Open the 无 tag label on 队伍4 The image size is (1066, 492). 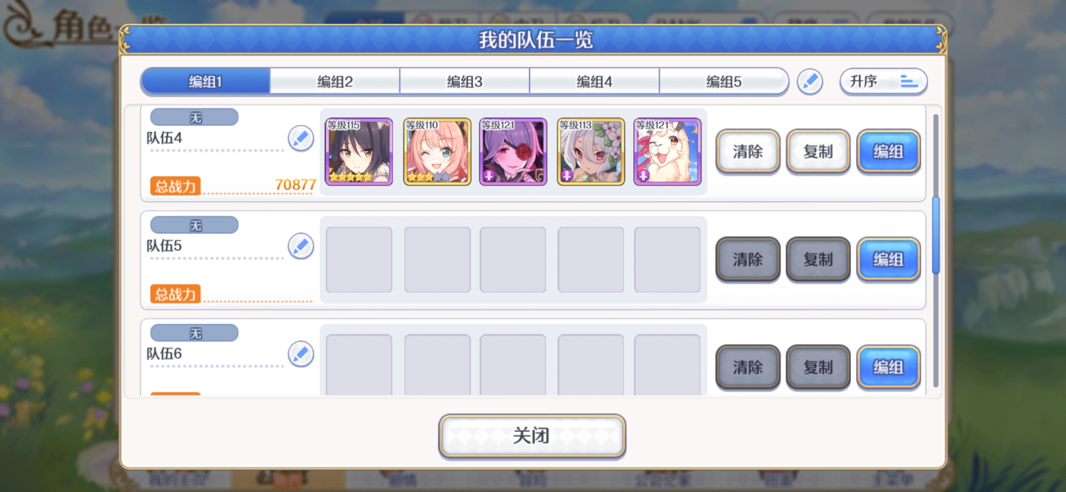tap(195, 118)
